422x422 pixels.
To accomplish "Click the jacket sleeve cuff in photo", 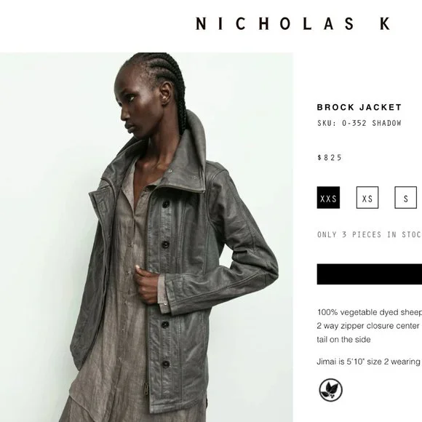I will click(x=168, y=294).
